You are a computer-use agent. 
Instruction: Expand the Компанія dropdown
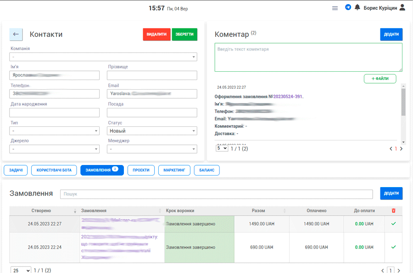(103, 57)
